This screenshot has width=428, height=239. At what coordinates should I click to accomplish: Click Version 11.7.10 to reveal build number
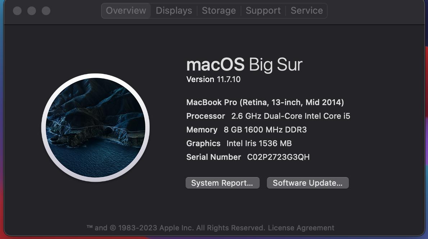(213, 80)
